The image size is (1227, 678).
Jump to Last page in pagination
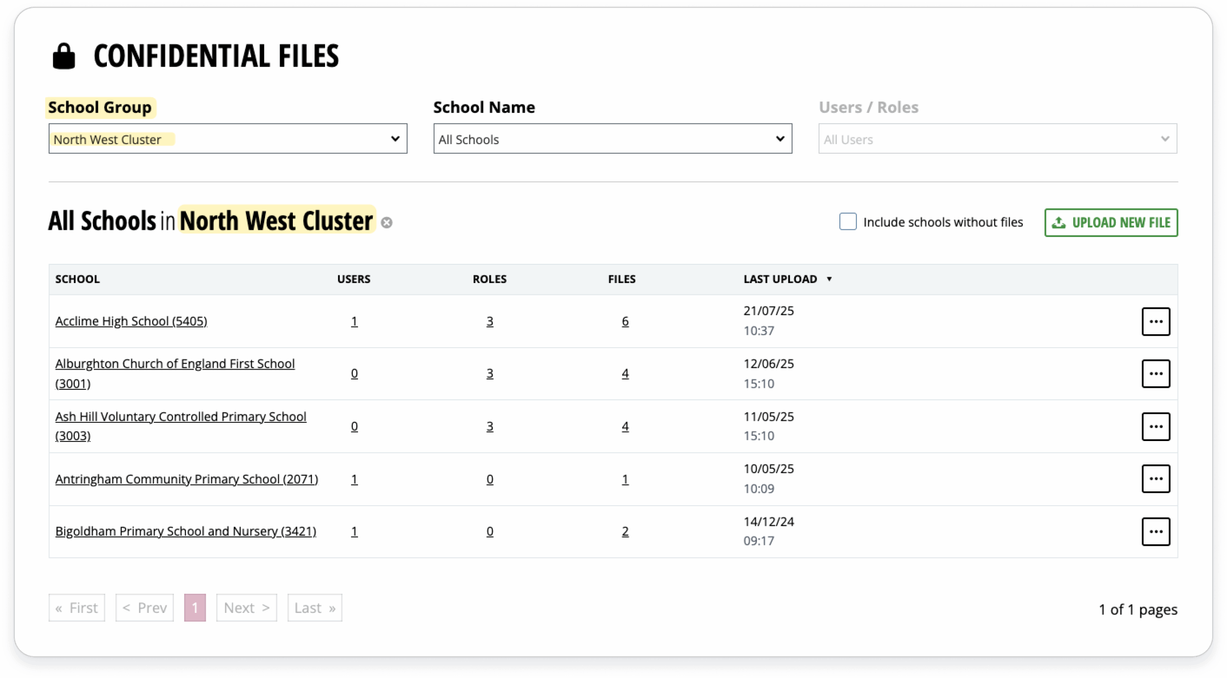click(x=314, y=608)
